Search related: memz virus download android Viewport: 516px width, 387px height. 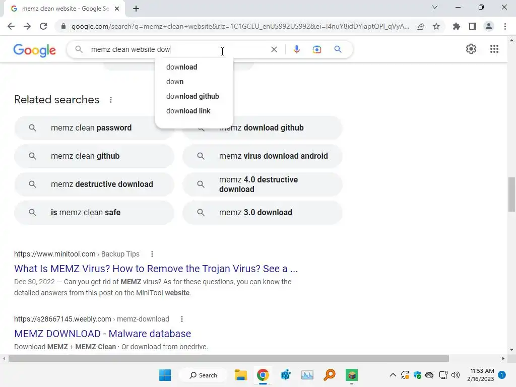pyautogui.click(x=263, y=156)
